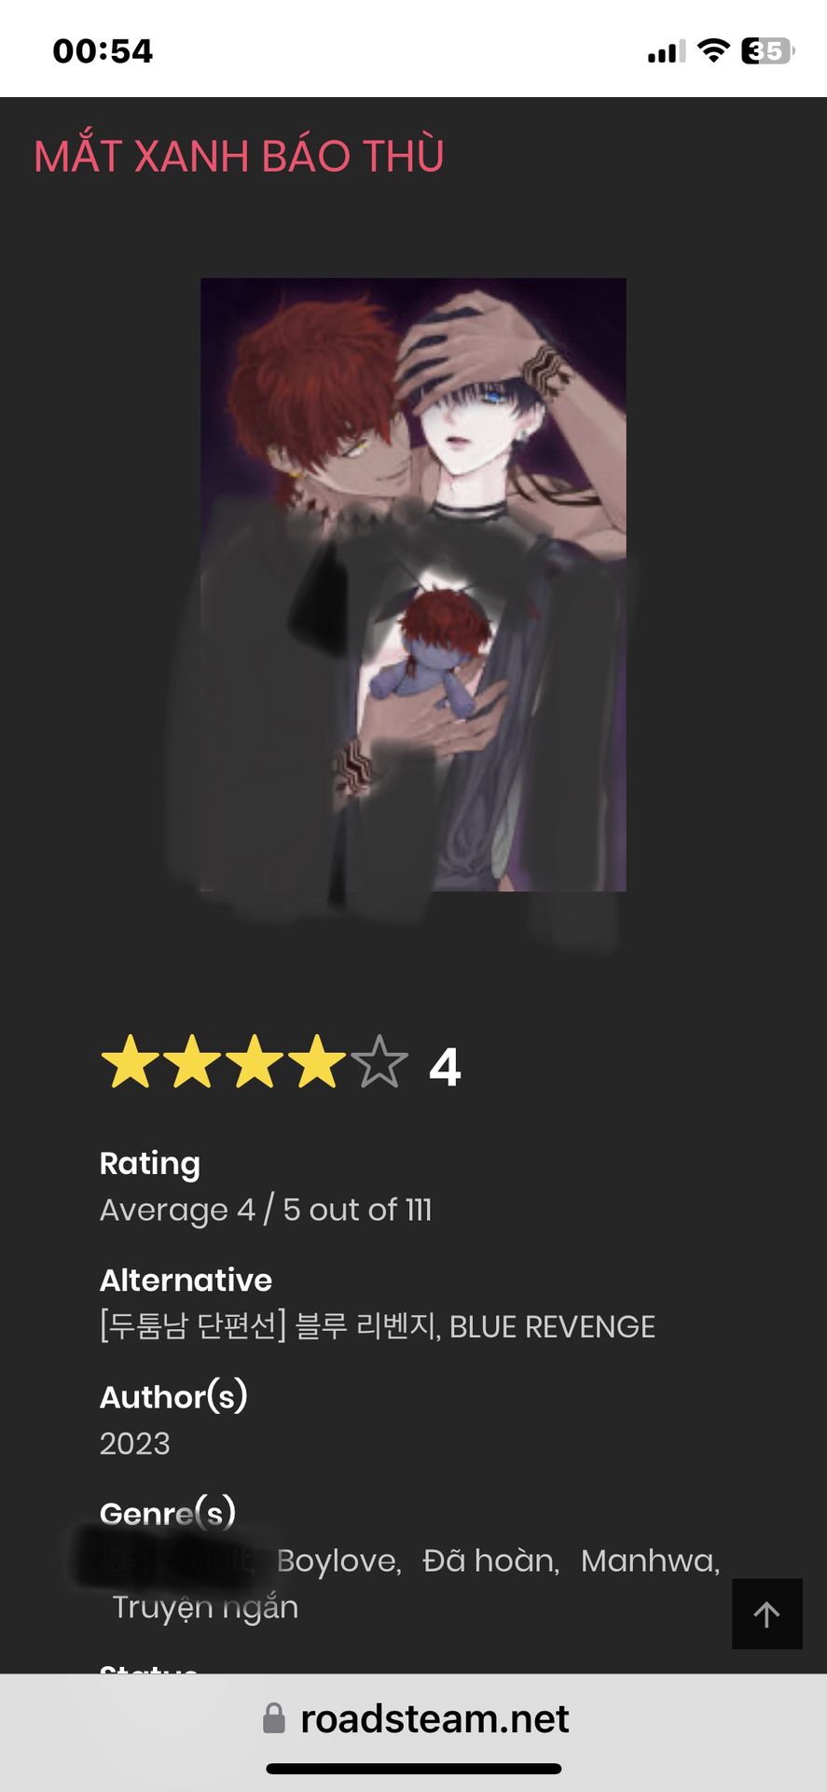Tap the scroll-to-top arrow button
The height and width of the screenshot is (1792, 827).
pos(766,1614)
